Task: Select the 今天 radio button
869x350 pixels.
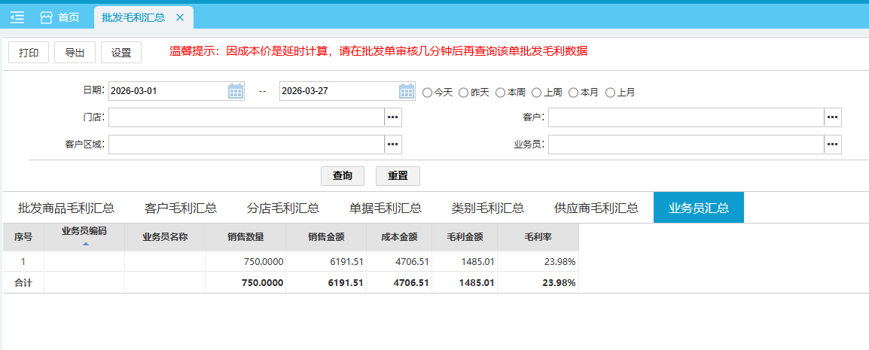Action: click(x=428, y=93)
